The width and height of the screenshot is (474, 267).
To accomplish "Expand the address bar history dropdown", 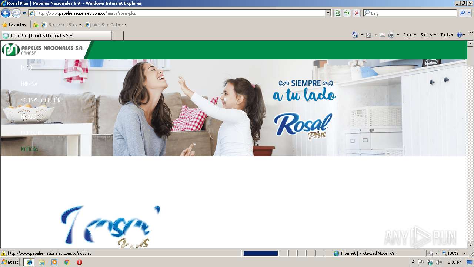I will [328, 13].
